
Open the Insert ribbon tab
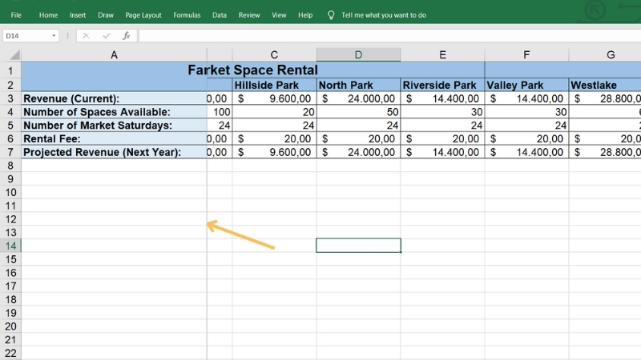pos(78,15)
